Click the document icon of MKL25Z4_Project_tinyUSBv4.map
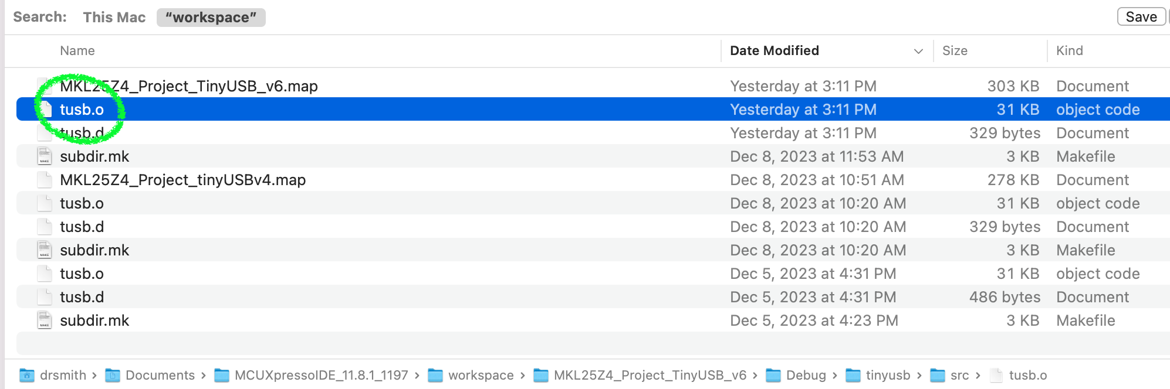 tap(45, 180)
